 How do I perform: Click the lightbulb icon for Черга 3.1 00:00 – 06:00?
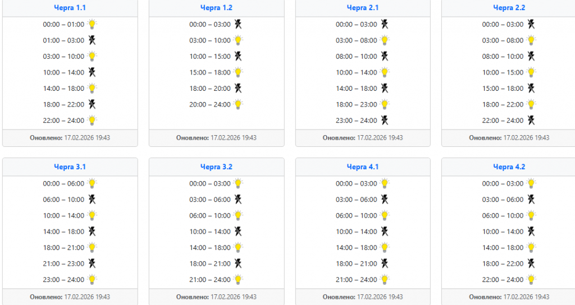tap(92, 183)
